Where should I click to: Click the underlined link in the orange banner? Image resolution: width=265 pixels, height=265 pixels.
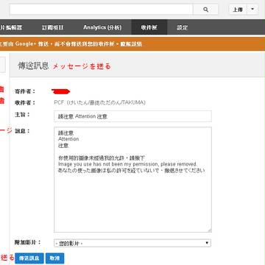131,44
